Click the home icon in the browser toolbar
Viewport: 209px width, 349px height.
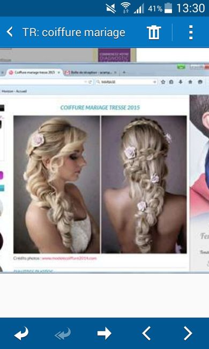pos(190,82)
